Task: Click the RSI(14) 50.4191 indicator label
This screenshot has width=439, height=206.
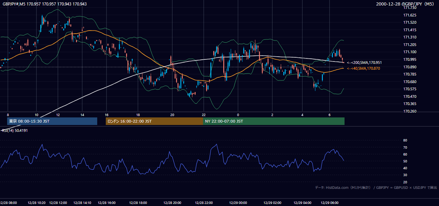Action: pyautogui.click(x=15, y=130)
